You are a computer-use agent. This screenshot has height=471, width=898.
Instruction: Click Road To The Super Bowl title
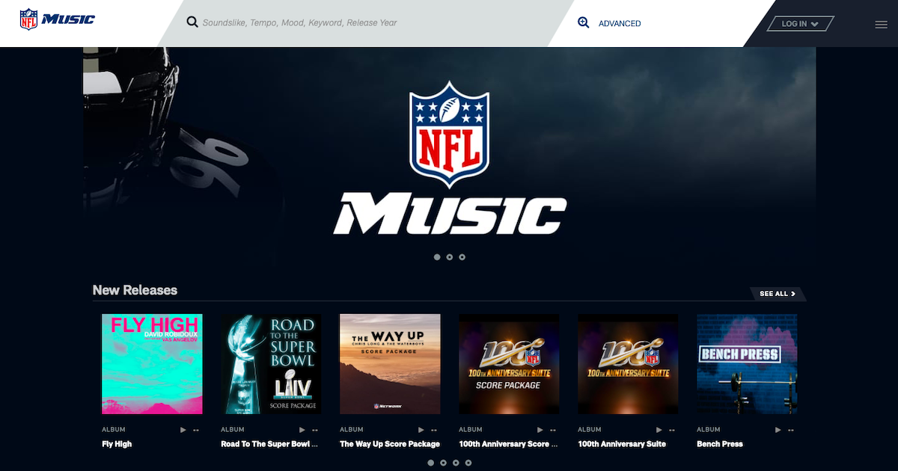point(269,444)
